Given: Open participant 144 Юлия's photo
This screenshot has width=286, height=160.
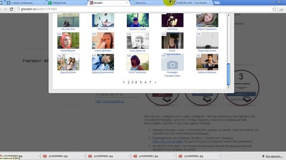Looking at the screenshot, I should coord(172,40).
